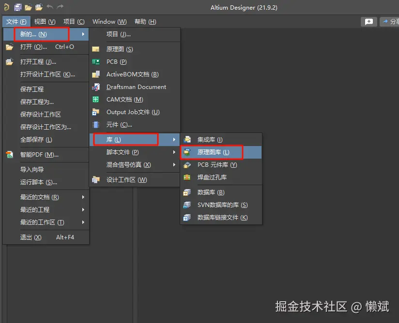Click the Save All icon in title bar
399x323 pixels.
[x=17, y=7]
